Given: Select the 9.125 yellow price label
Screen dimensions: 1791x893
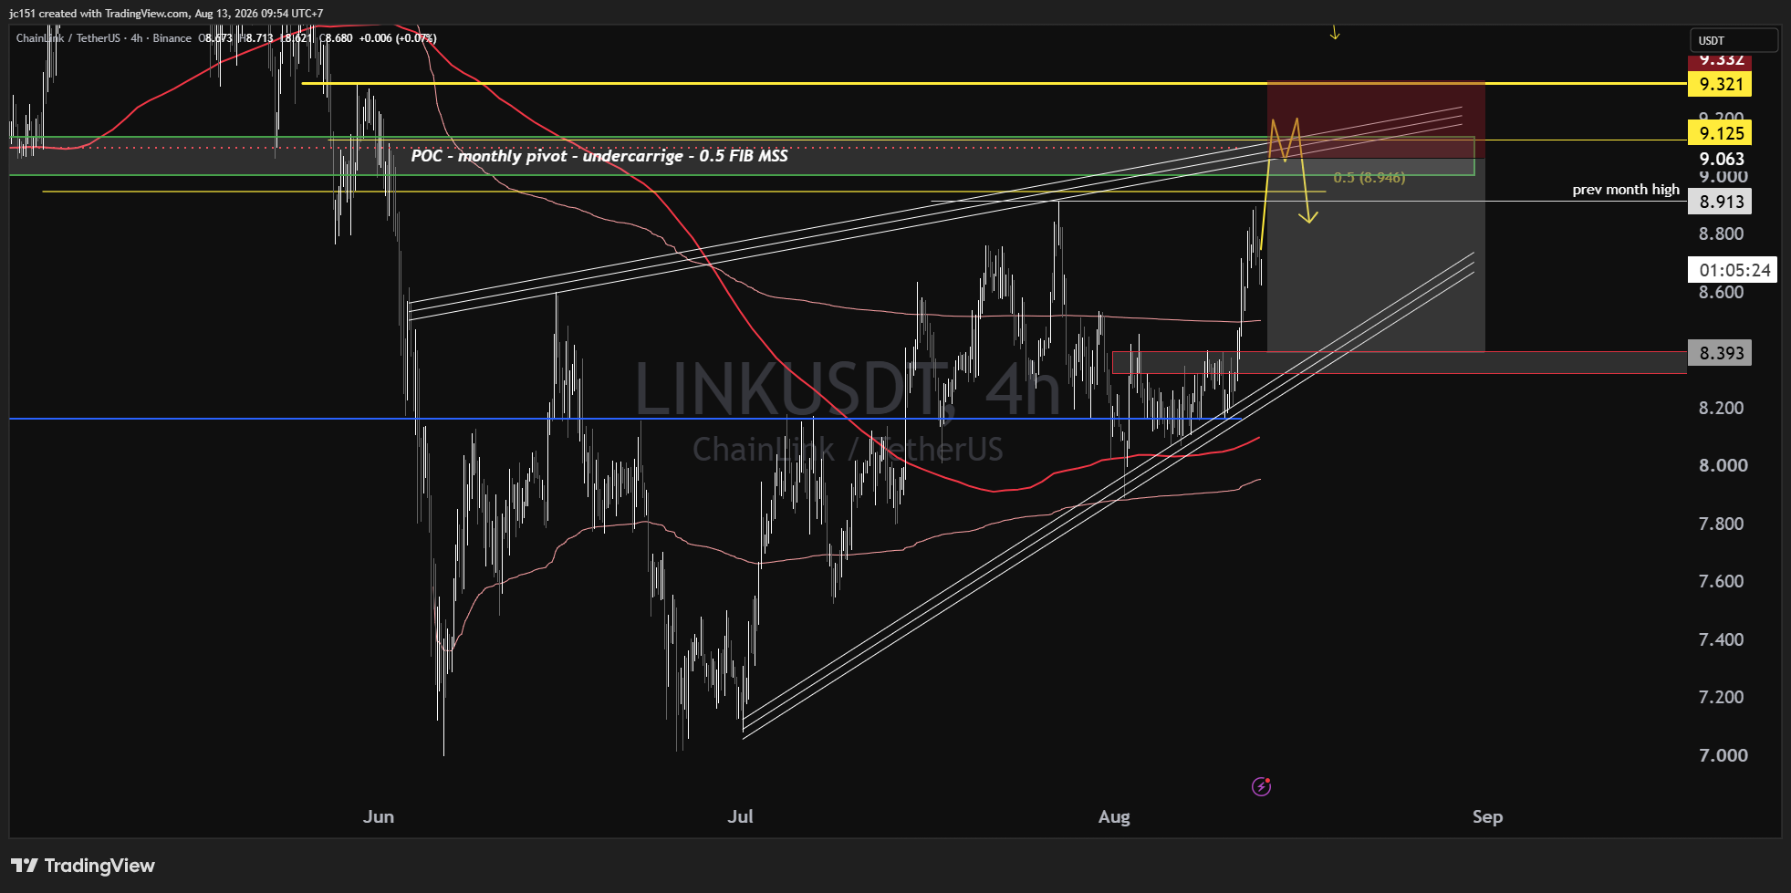Looking at the screenshot, I should 1720,133.
